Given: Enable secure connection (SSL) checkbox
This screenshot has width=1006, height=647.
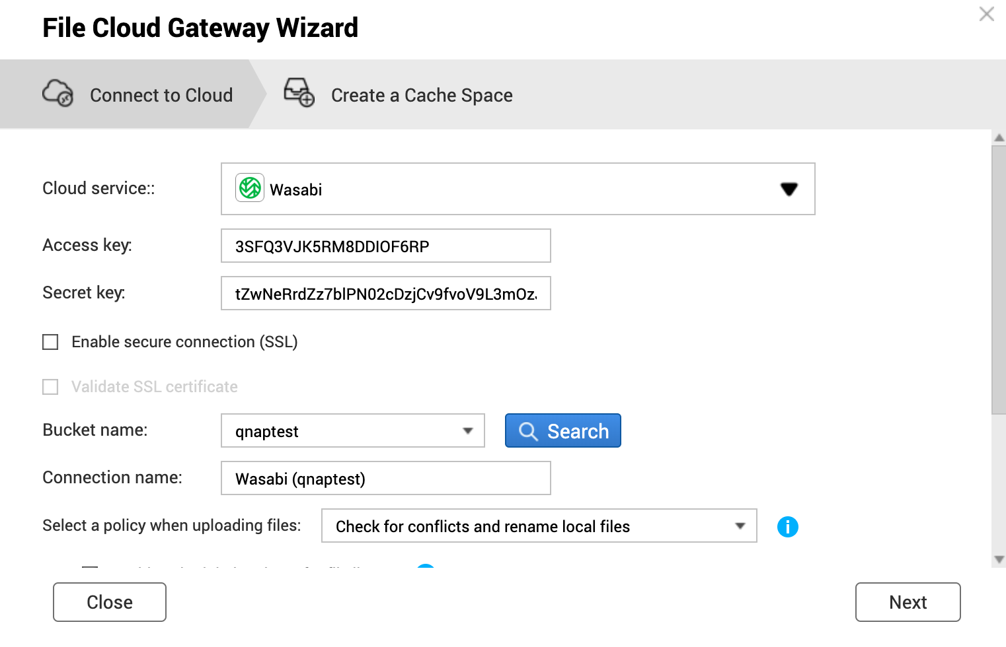Looking at the screenshot, I should (x=50, y=342).
